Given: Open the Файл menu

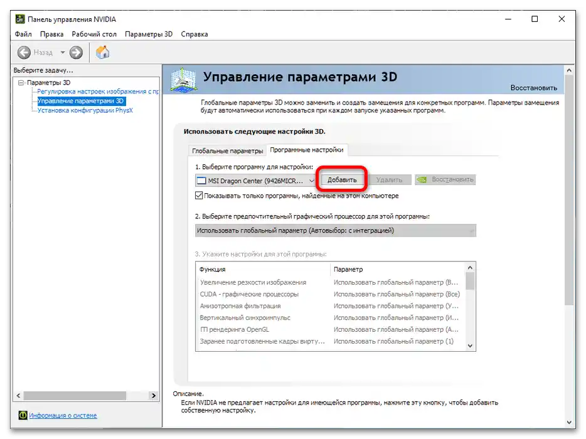Looking at the screenshot, I should tap(23, 34).
